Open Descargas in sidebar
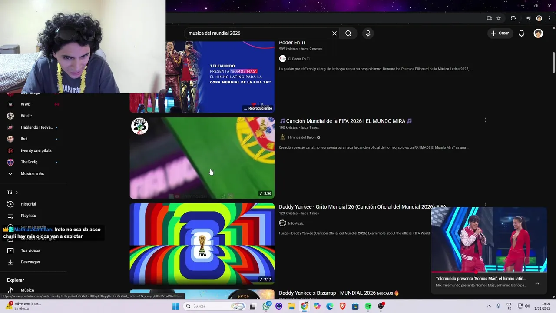This screenshot has height=313, width=556. pos(30,262)
